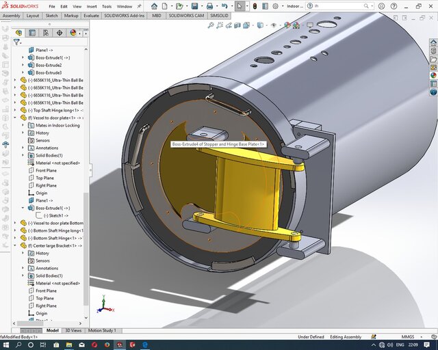Activate the Select cursor tool

(x=240, y=6)
